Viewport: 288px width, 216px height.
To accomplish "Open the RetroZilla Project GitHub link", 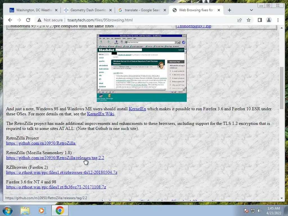I will pyautogui.click(x=41, y=143).
